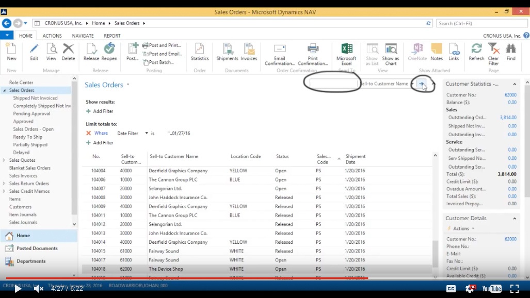Play the YouTube video
The width and height of the screenshot is (530, 298).
[18, 289]
